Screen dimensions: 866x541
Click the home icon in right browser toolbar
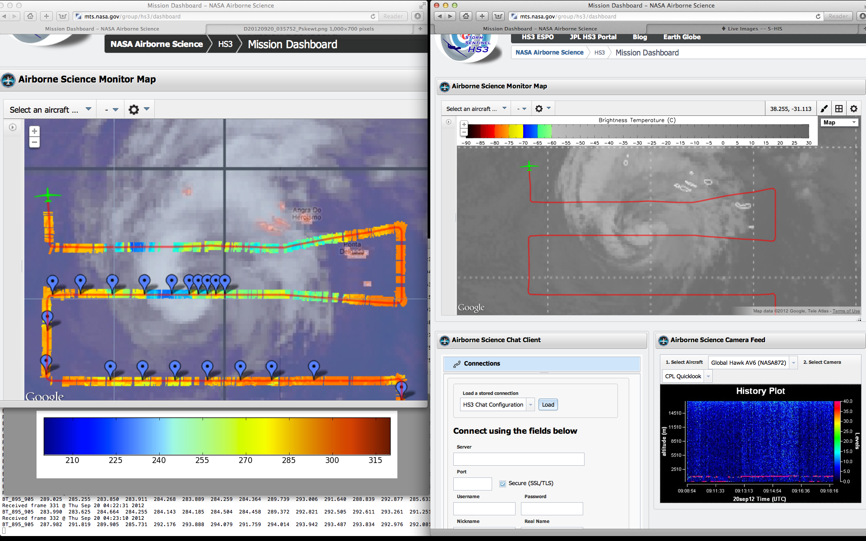coord(466,16)
